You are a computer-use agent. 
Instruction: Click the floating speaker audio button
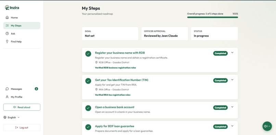[267, 126]
